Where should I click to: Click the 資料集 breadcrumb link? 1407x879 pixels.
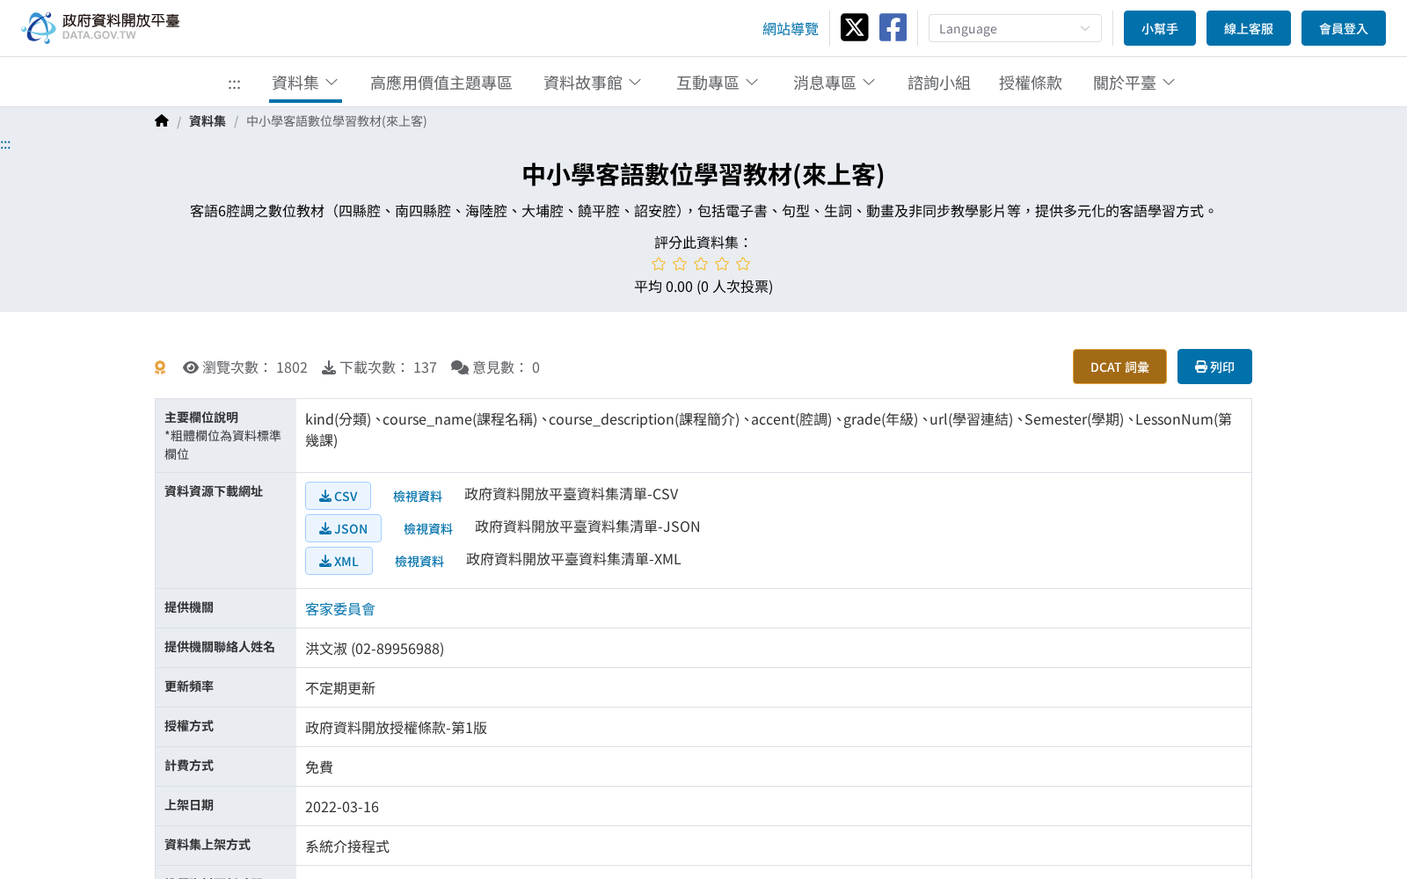point(208,121)
